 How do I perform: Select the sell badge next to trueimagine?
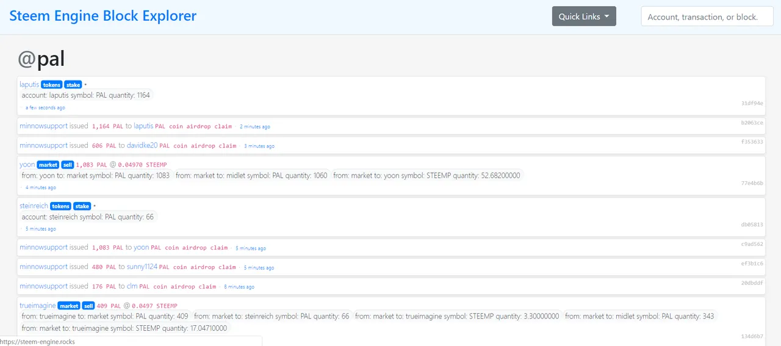click(88, 306)
